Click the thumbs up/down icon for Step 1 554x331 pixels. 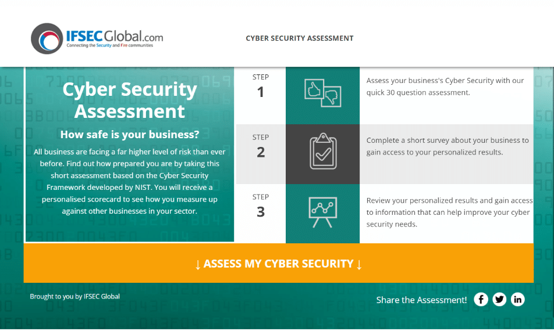pos(322,93)
